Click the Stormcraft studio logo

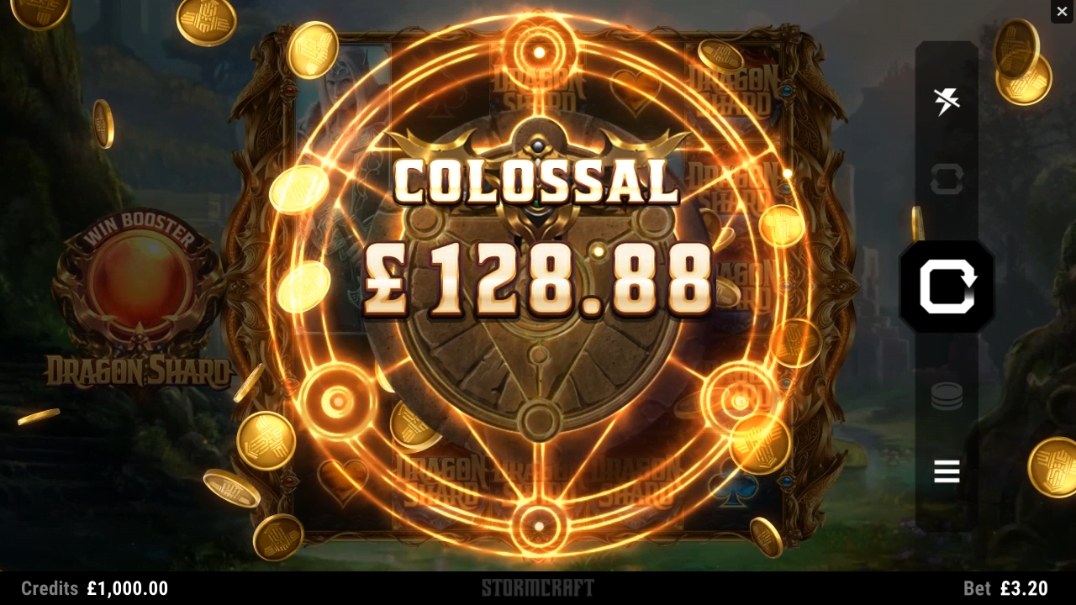tap(538, 588)
